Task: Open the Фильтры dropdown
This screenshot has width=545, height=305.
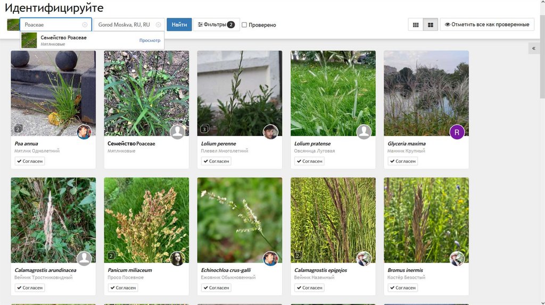Action: [x=216, y=24]
